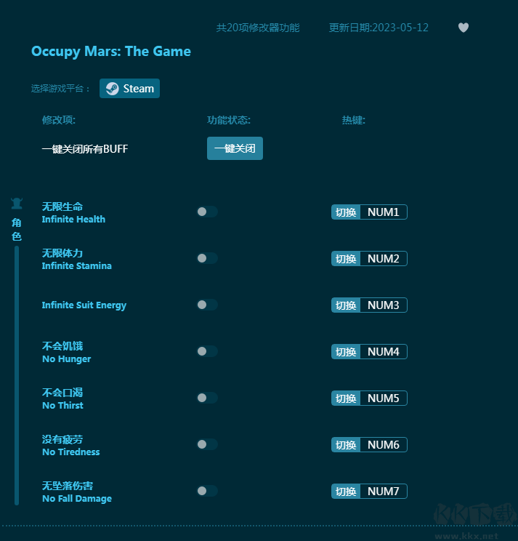Image resolution: width=518 pixels, height=541 pixels.
Task: Select the Steam platform button
Action: [129, 88]
